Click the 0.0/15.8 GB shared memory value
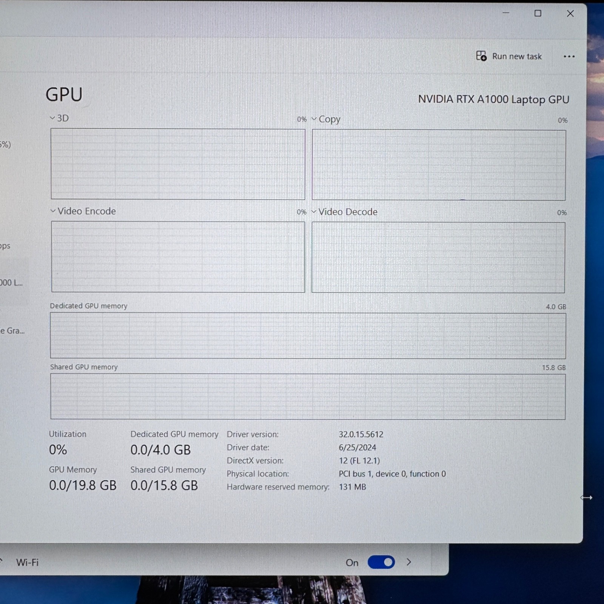Screen dimensions: 604x604 point(164,485)
